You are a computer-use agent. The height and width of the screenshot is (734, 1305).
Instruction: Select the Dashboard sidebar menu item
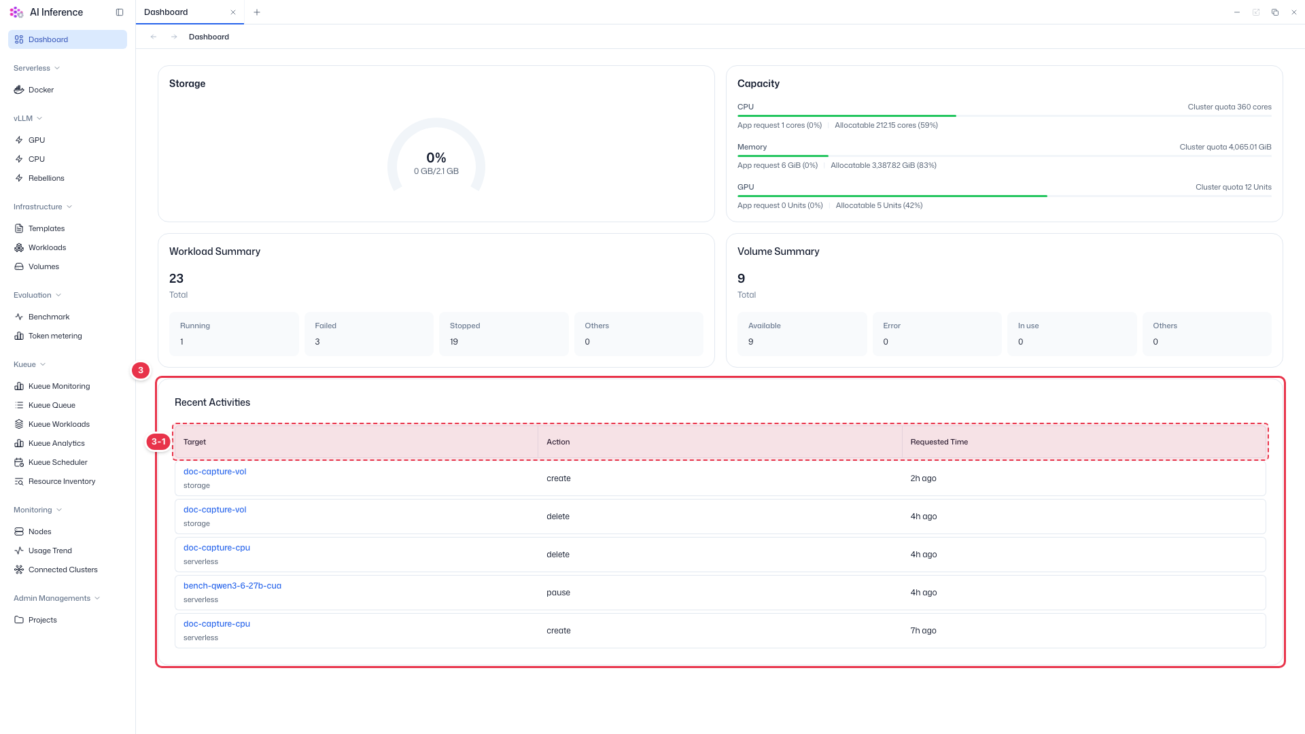pyautogui.click(x=67, y=39)
